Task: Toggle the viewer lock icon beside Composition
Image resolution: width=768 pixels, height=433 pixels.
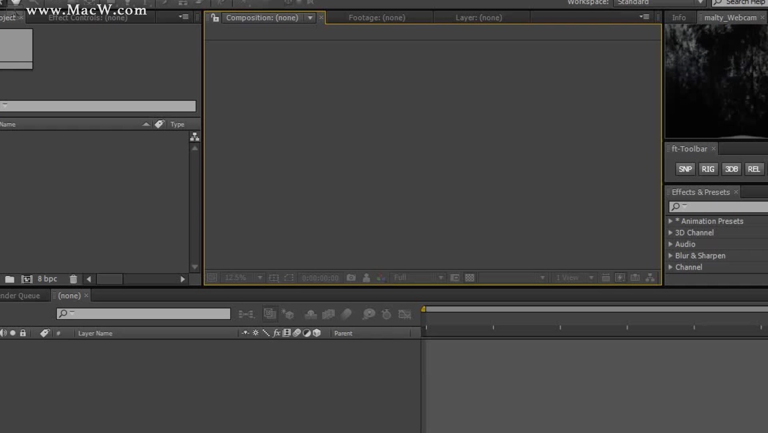Action: click(x=215, y=18)
